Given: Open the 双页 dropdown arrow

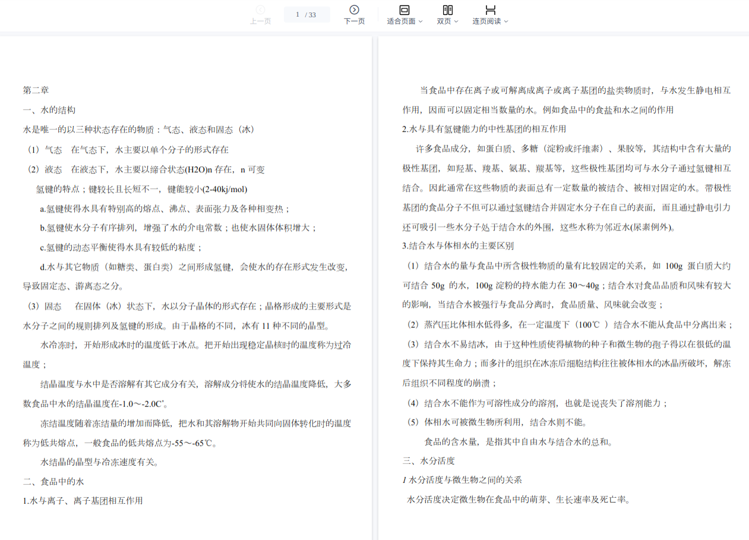Looking at the screenshot, I should (456, 21).
